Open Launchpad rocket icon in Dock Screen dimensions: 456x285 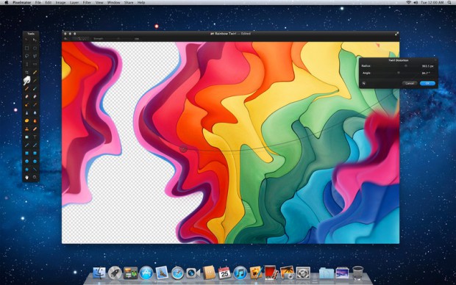tap(115, 273)
